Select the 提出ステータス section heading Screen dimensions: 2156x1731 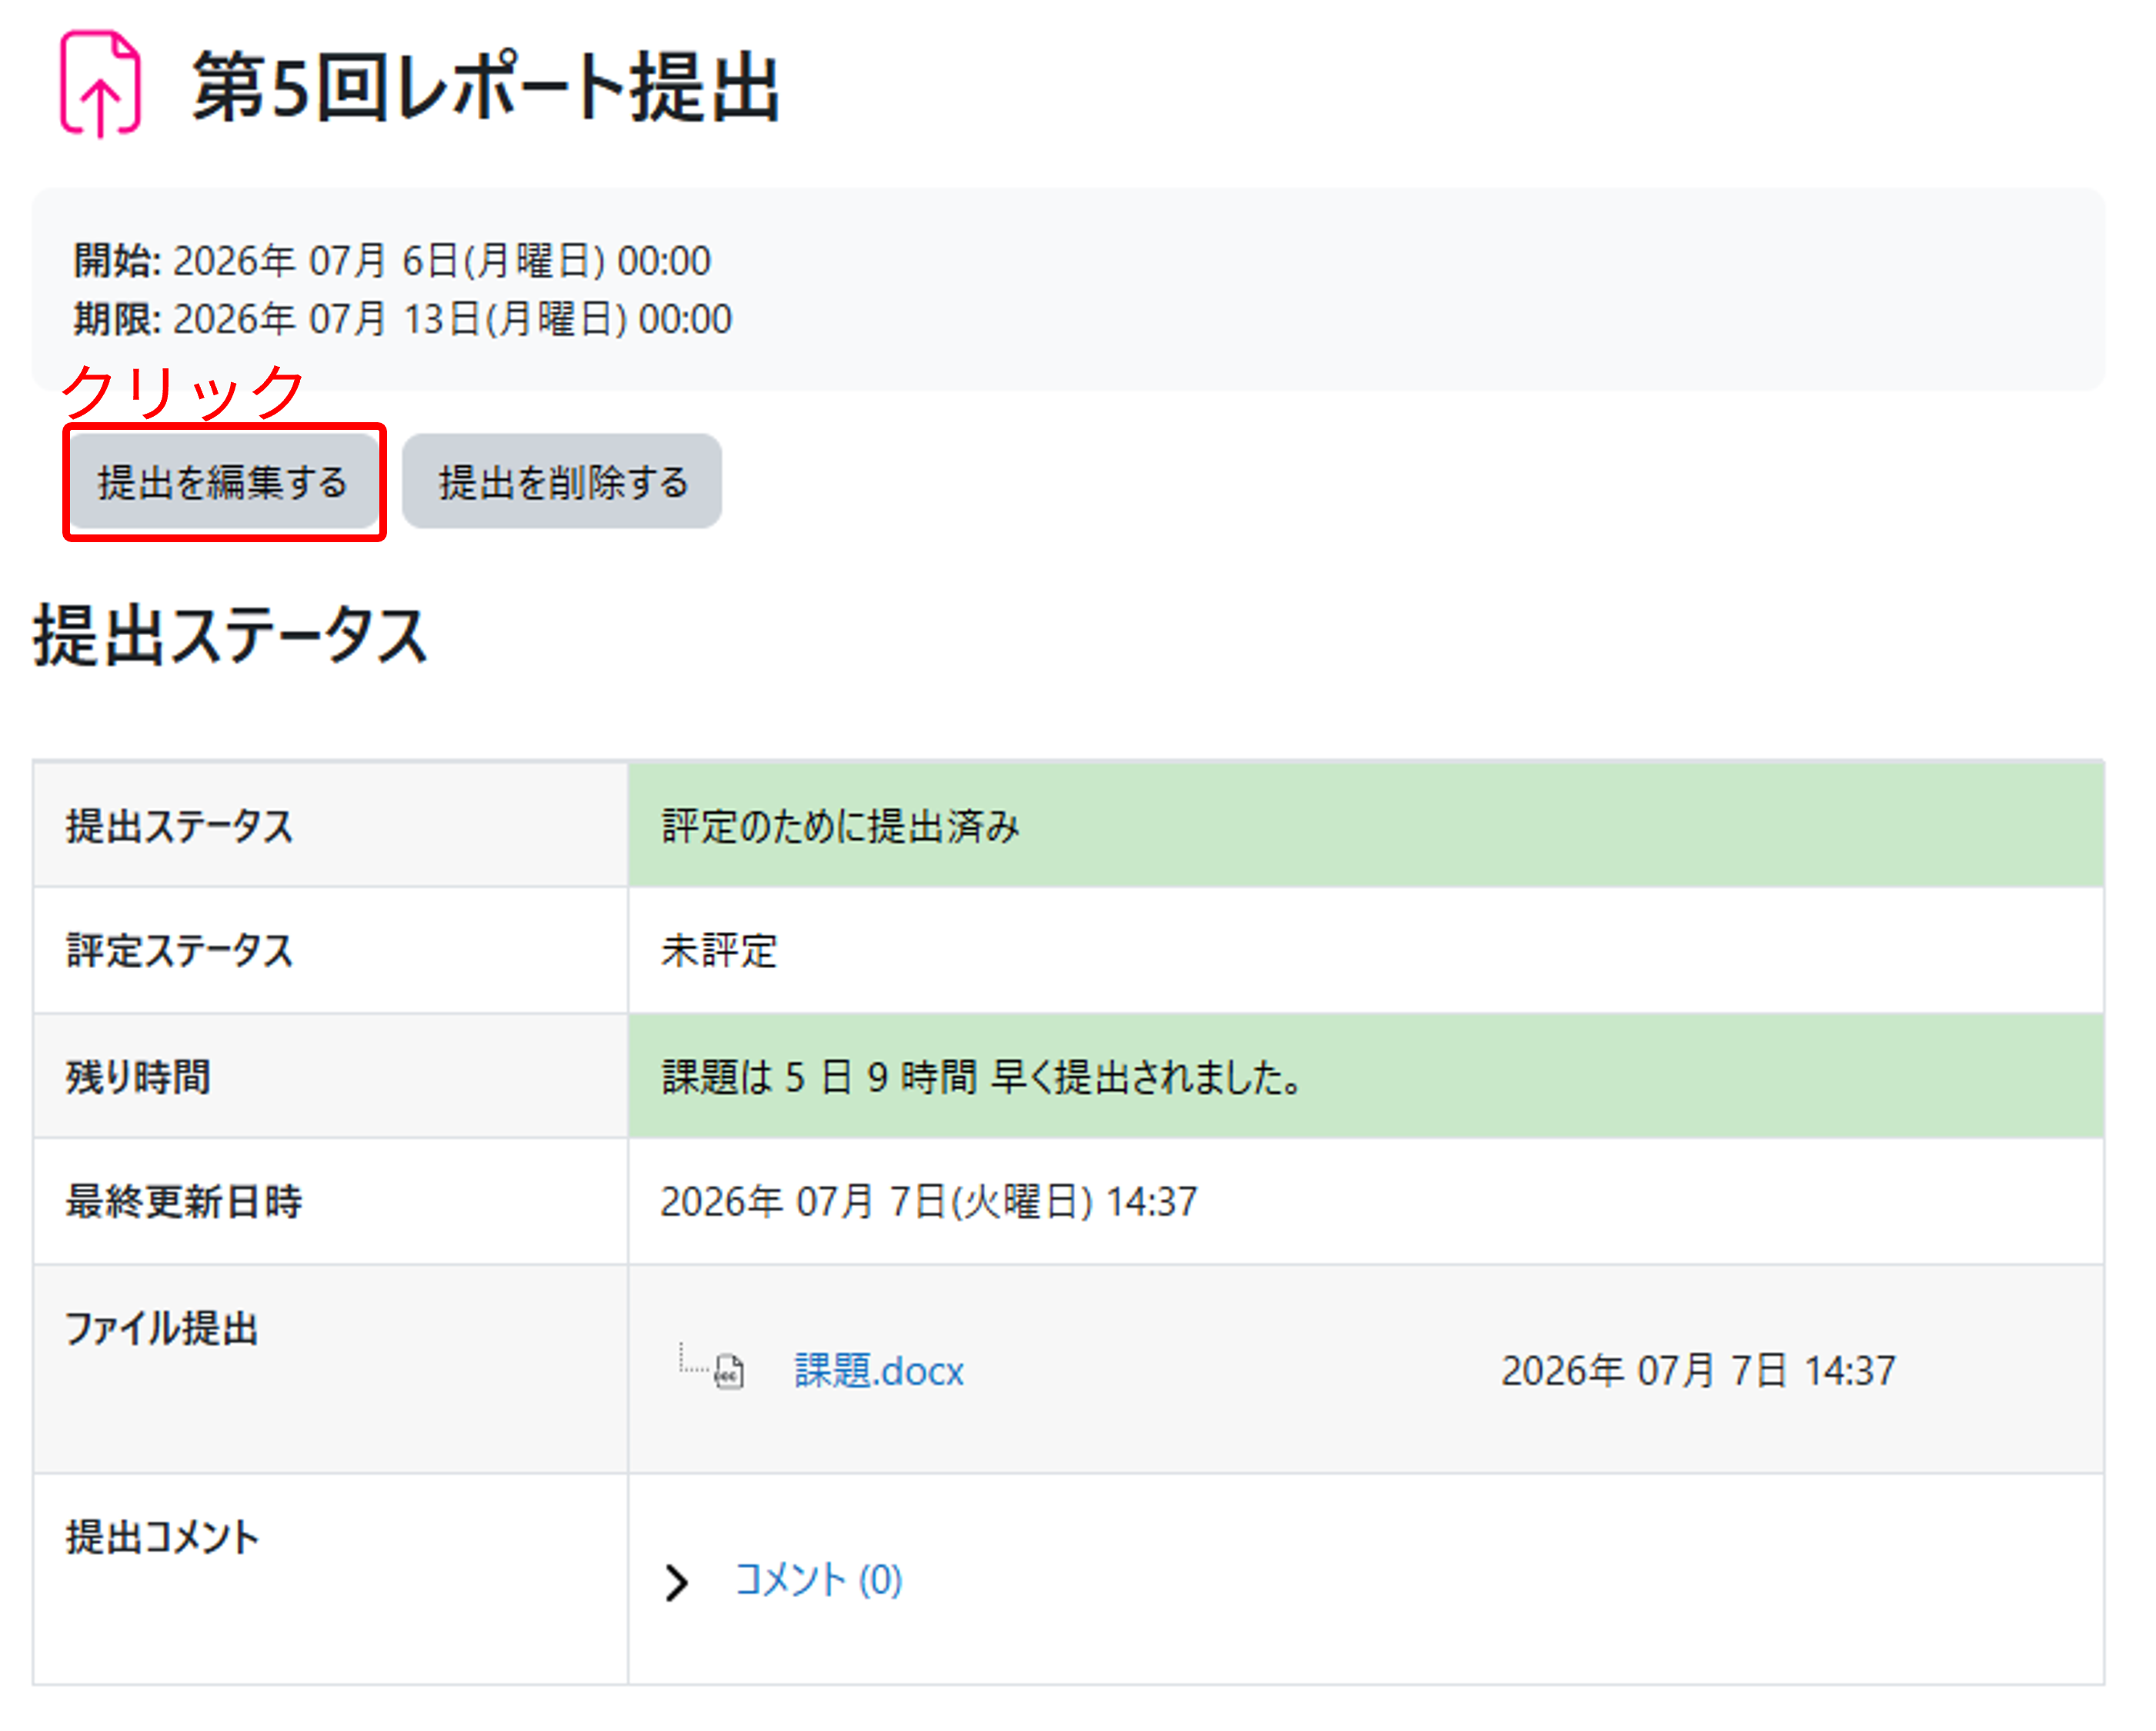click(231, 637)
